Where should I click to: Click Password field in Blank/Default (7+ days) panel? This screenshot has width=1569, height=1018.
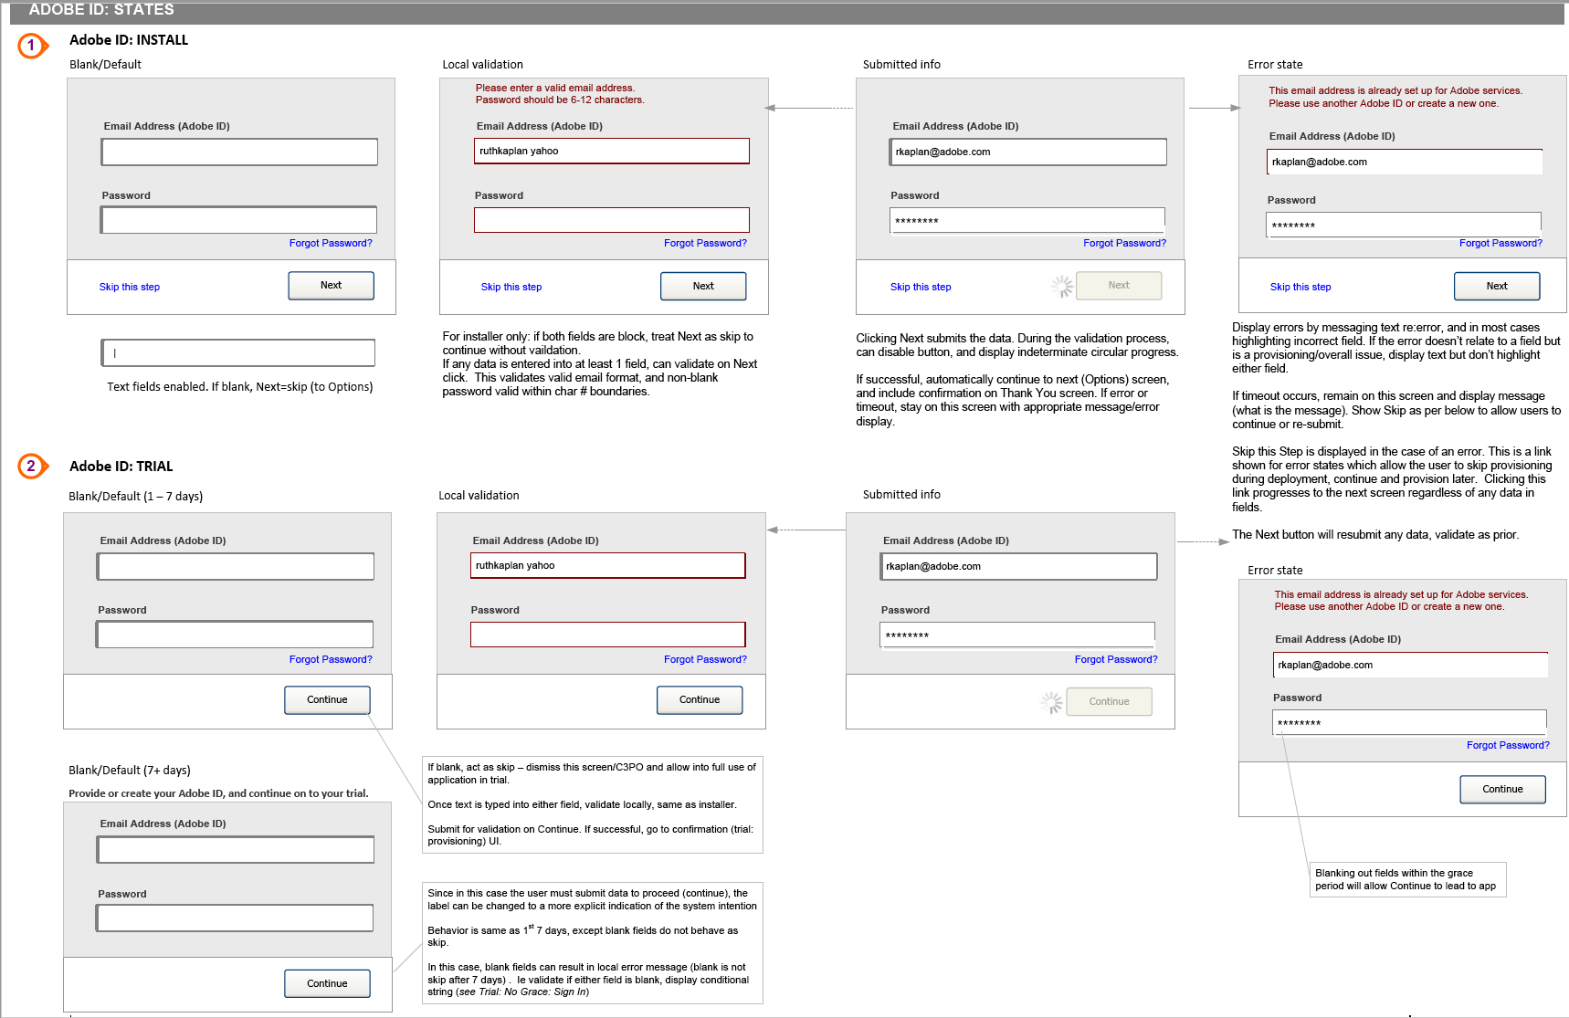point(235,918)
